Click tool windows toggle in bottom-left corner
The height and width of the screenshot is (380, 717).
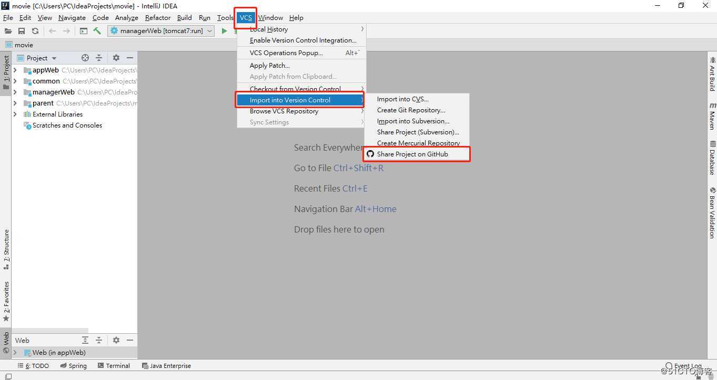pyautogui.click(x=8, y=376)
